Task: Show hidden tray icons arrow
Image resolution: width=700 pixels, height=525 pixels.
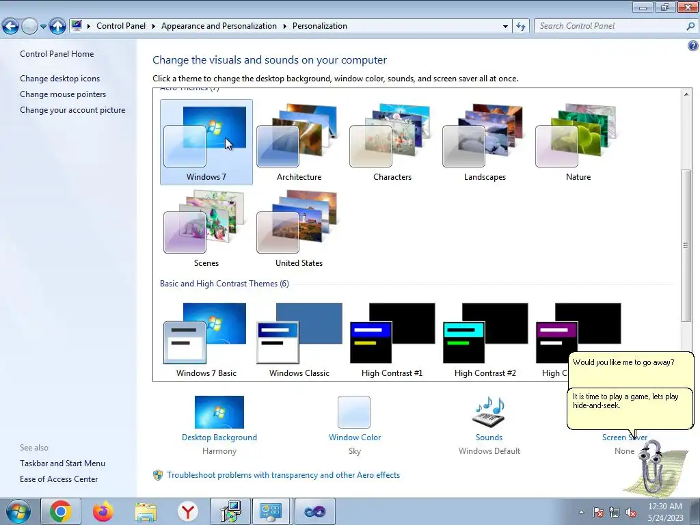Action: pyautogui.click(x=581, y=513)
